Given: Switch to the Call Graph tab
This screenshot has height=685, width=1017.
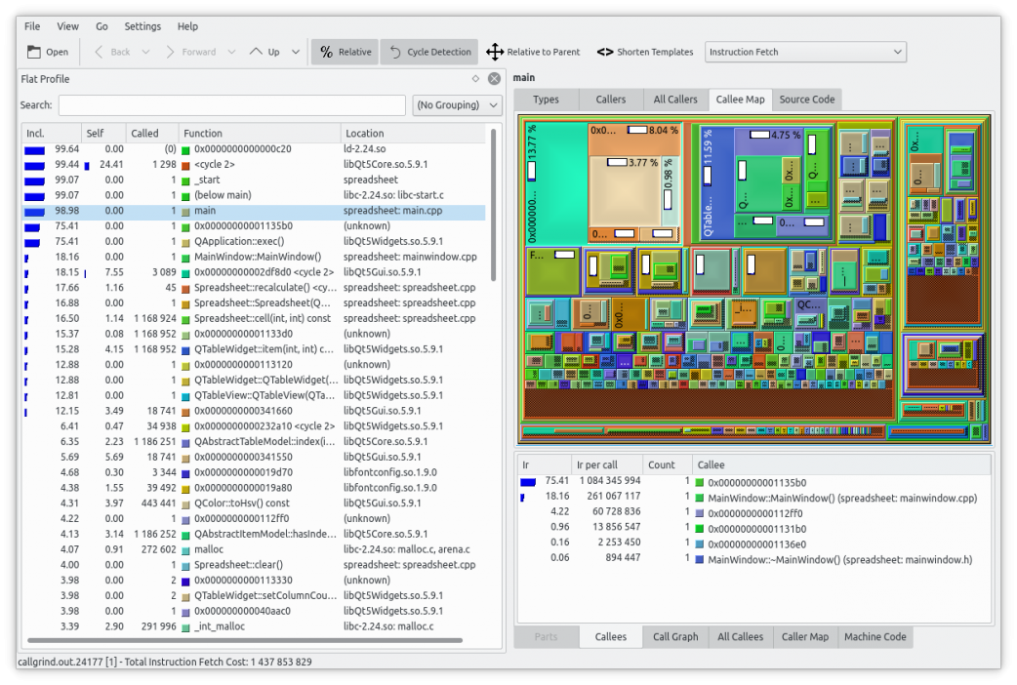Looking at the screenshot, I should (x=675, y=637).
